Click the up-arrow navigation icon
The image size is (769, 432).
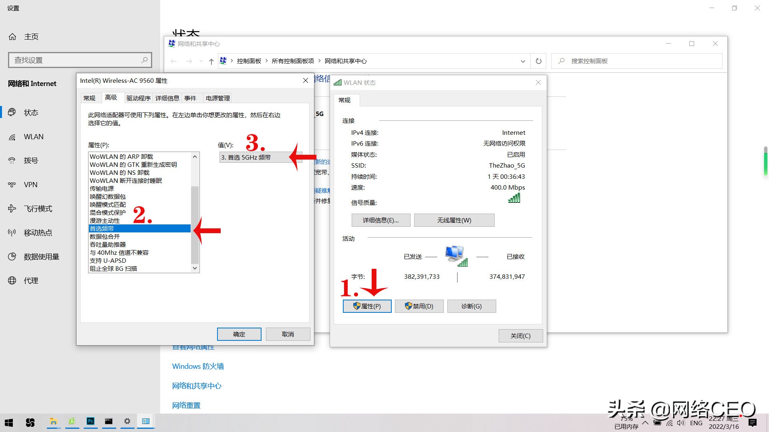click(211, 61)
